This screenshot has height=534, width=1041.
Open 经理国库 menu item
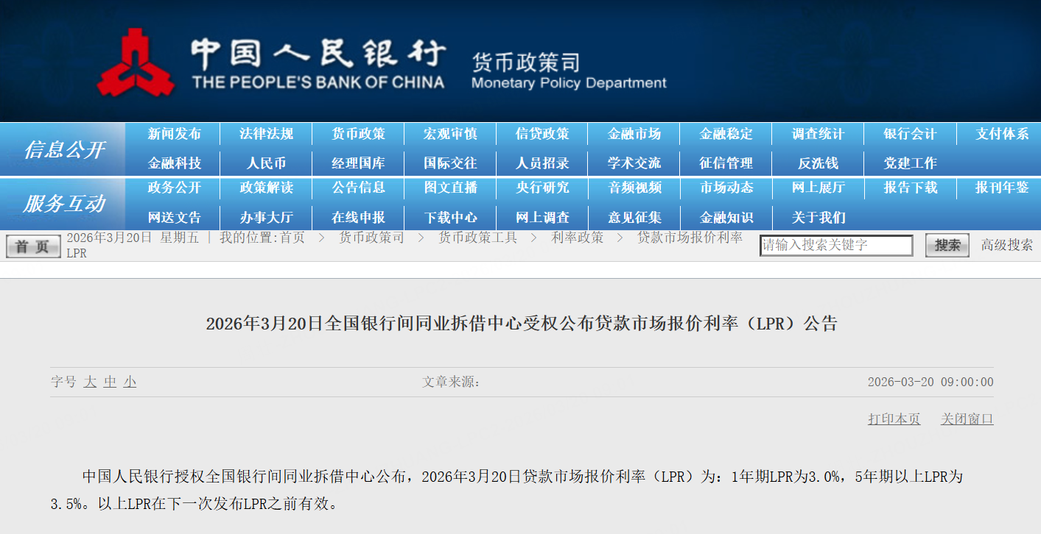pyautogui.click(x=358, y=163)
